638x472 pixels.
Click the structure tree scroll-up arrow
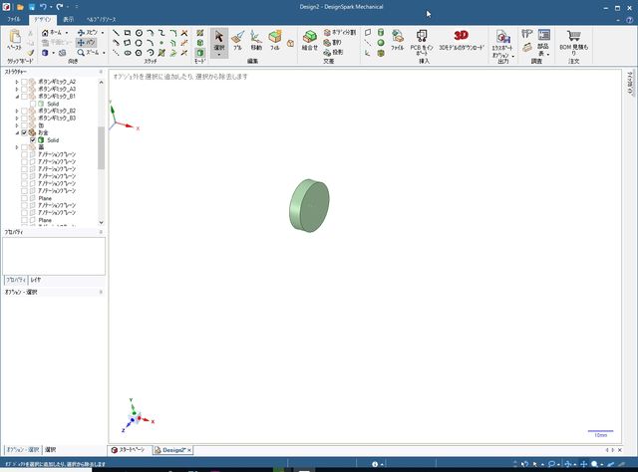(x=101, y=82)
